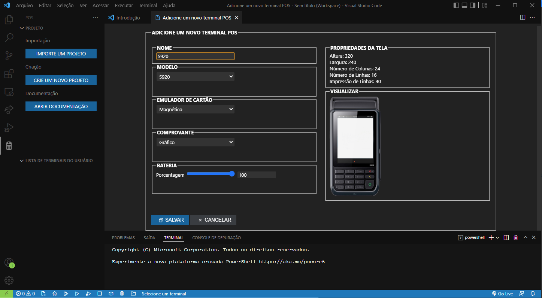The width and height of the screenshot is (542, 298).
Task: Click the trash icon in the status bar
Action: [122, 294]
